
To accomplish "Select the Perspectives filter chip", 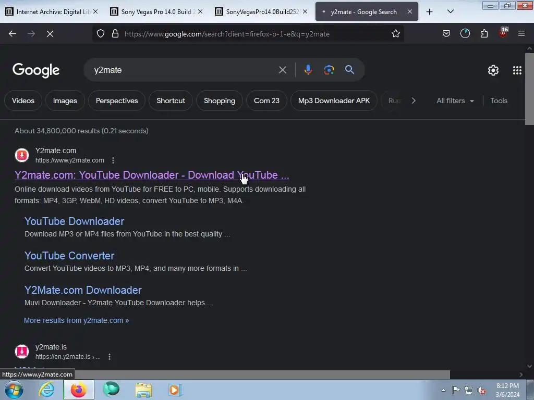I will point(117,101).
